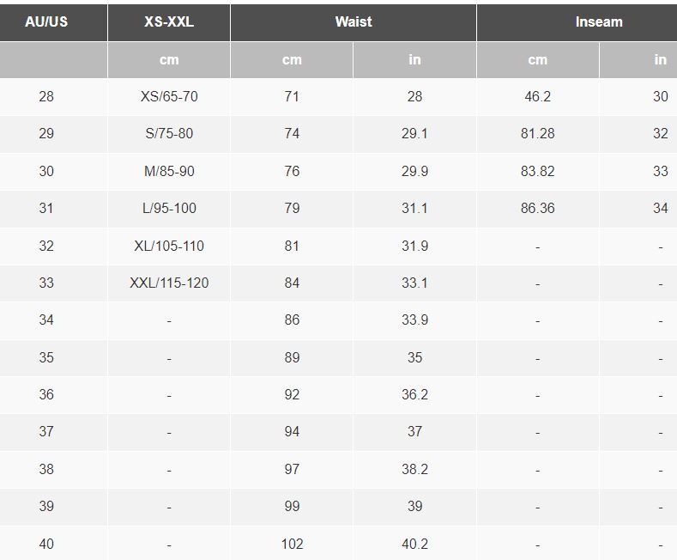The height and width of the screenshot is (560, 677).
Task: Select the L/95-100 size cell
Action: (169, 208)
